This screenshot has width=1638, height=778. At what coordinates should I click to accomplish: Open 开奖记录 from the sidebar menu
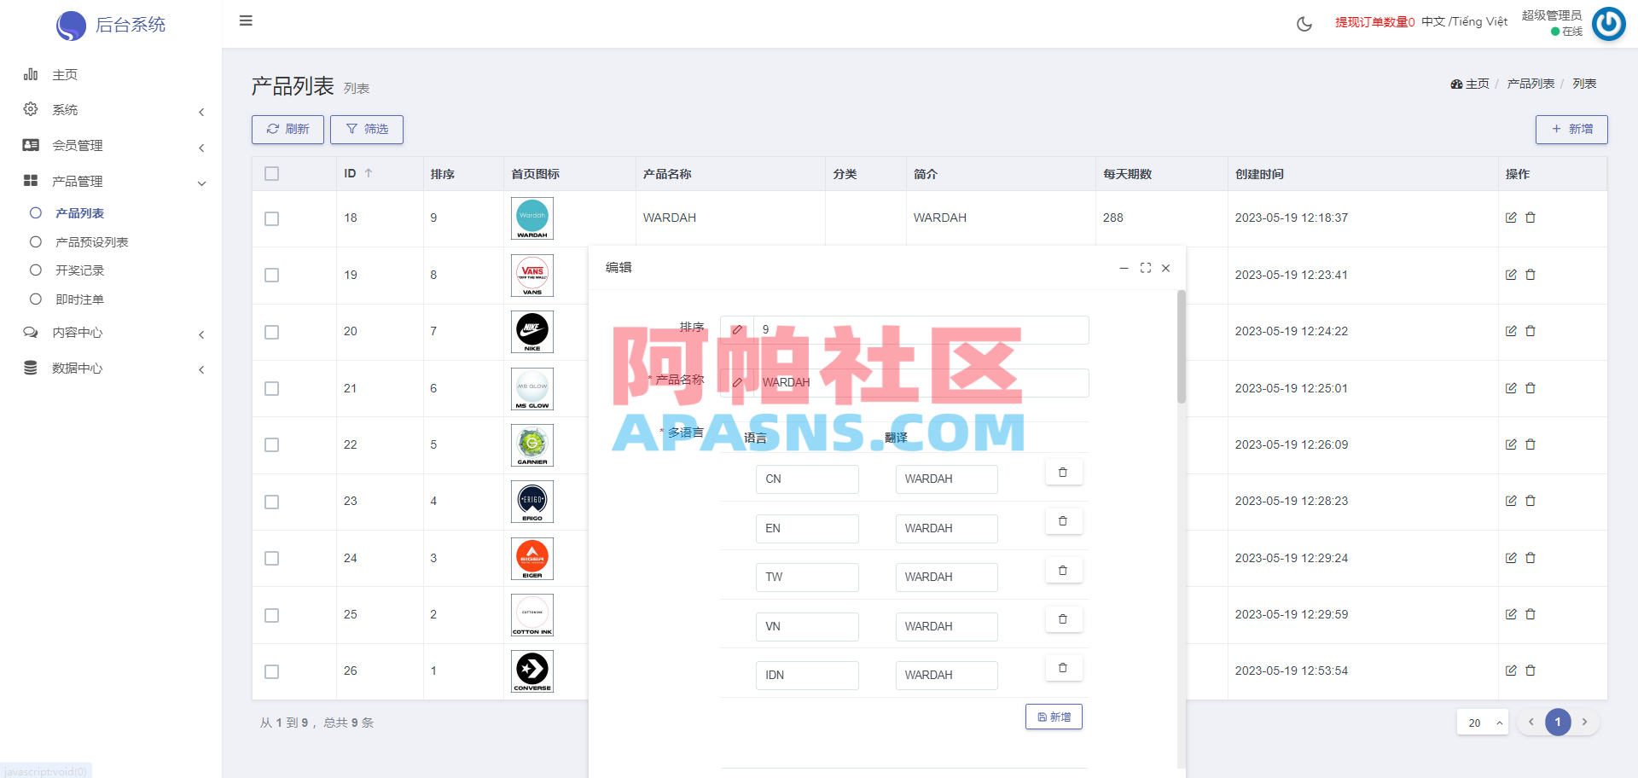pos(79,270)
